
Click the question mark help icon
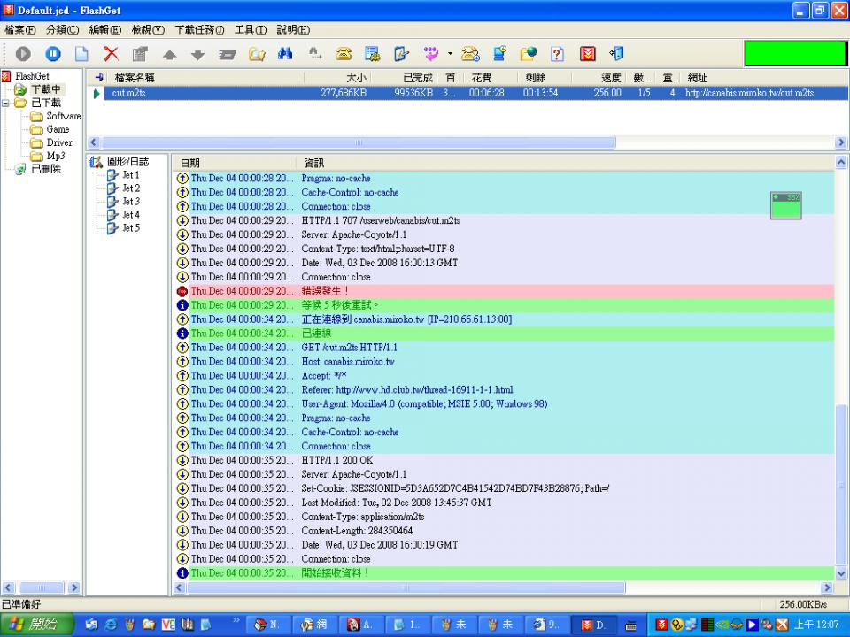tap(558, 54)
